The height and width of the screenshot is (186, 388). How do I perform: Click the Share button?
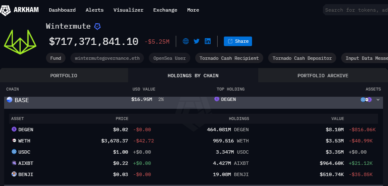click(238, 41)
